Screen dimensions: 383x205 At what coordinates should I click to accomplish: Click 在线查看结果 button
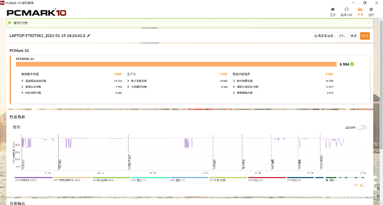coord(324,36)
